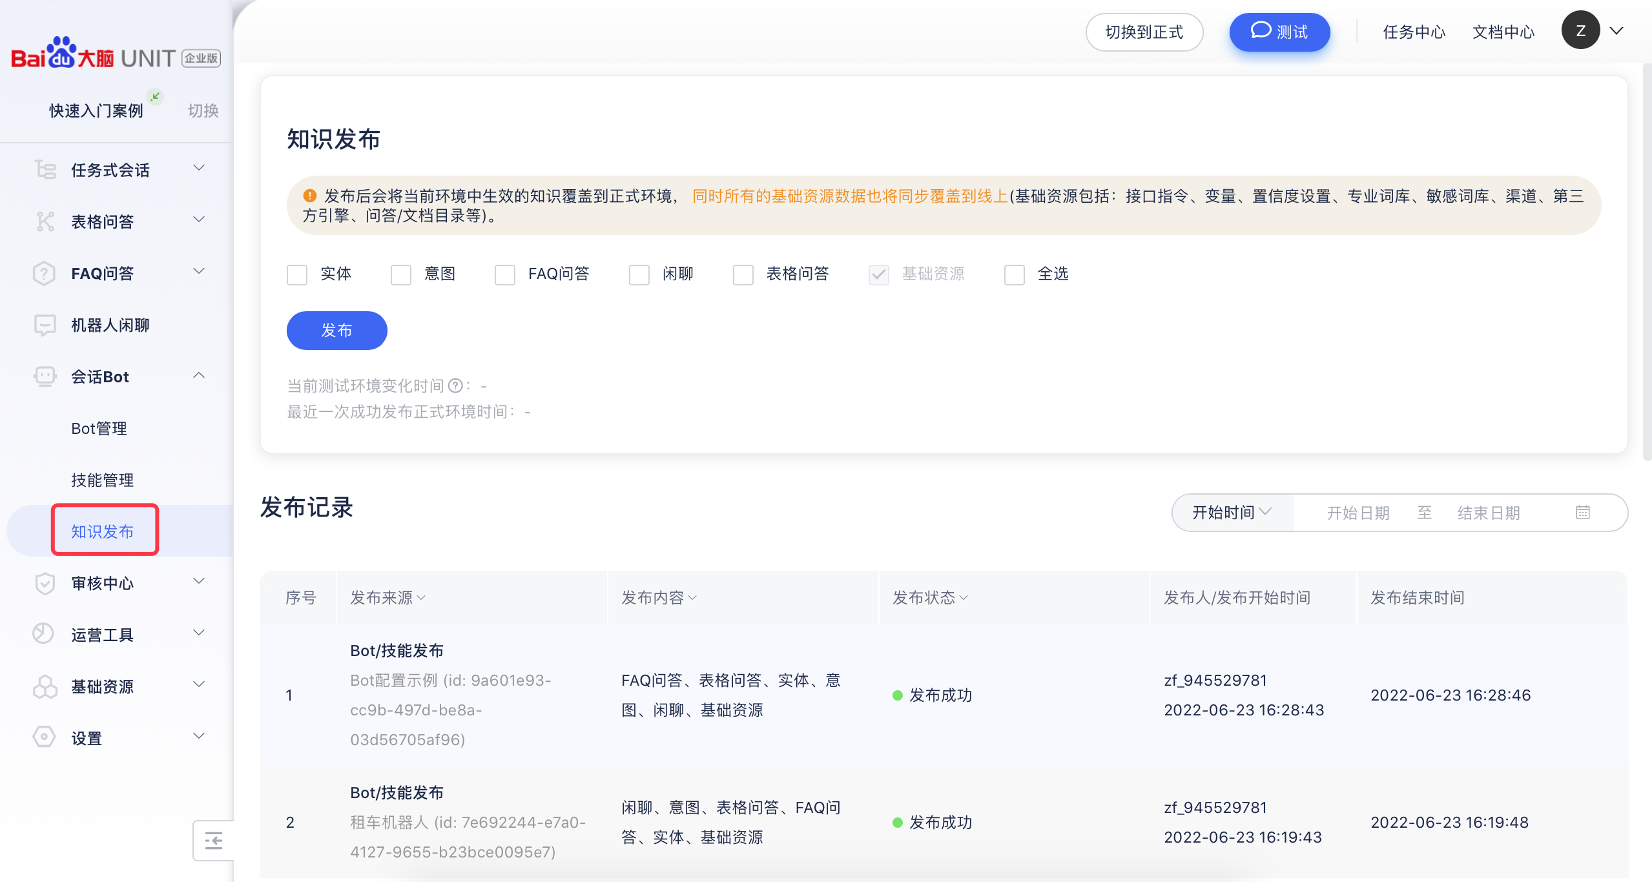Click 发布成功 status in row 1

coord(933,695)
